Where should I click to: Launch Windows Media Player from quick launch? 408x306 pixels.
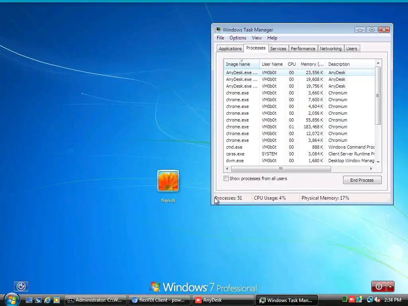pos(57,300)
